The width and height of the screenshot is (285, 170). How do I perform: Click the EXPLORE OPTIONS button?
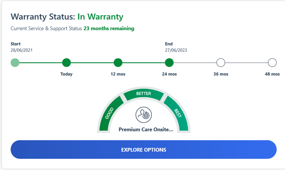click(143, 149)
